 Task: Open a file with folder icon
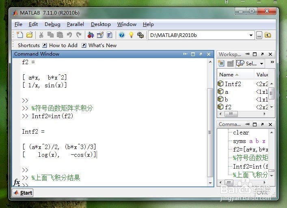point(29,35)
